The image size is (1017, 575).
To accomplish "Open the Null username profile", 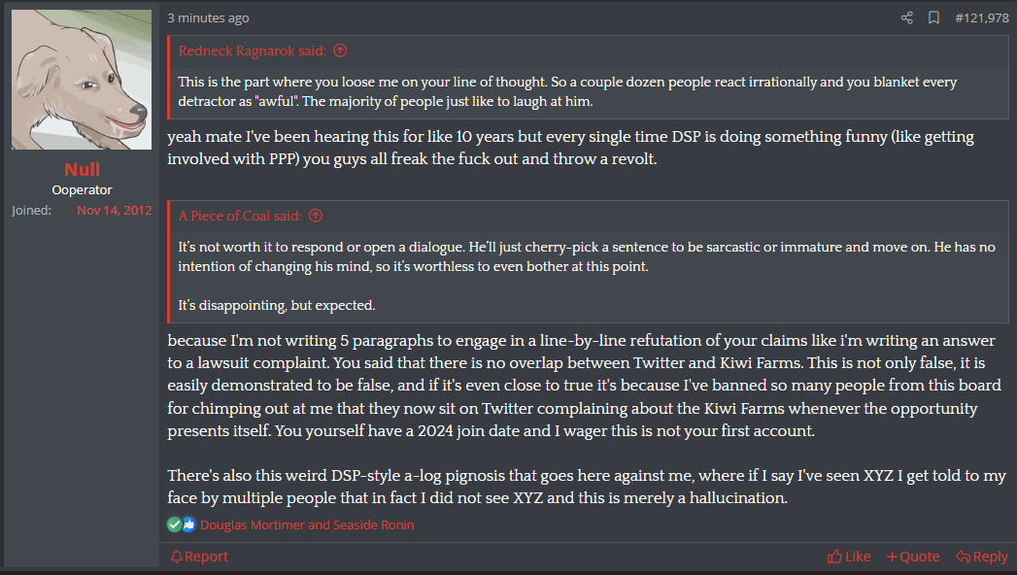I will coord(82,170).
